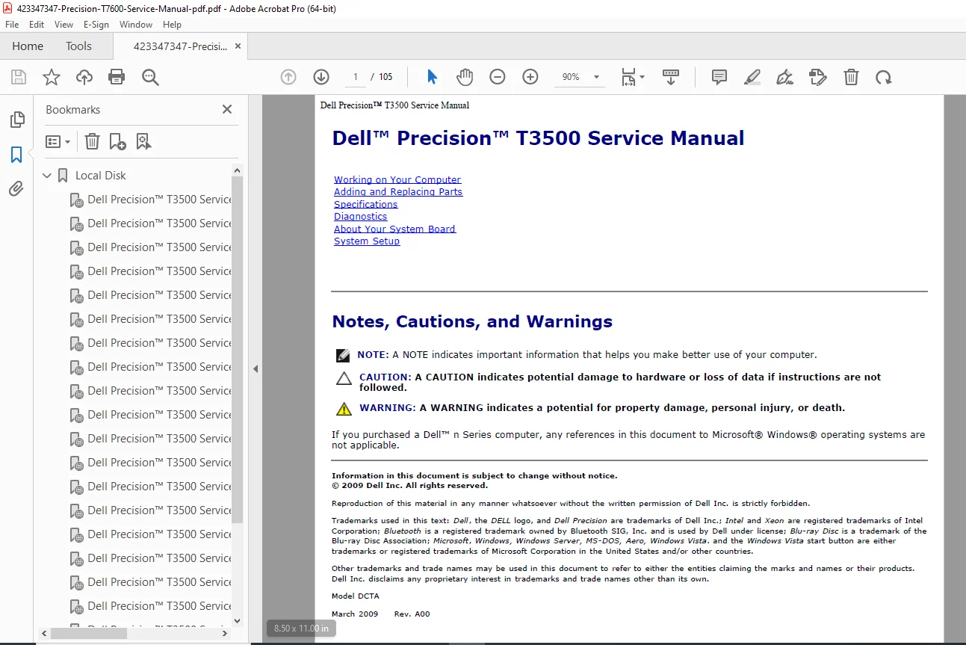Viewport: 966px width, 645px height.
Task: Open the bookmark options dropdown menu
Action: point(58,141)
